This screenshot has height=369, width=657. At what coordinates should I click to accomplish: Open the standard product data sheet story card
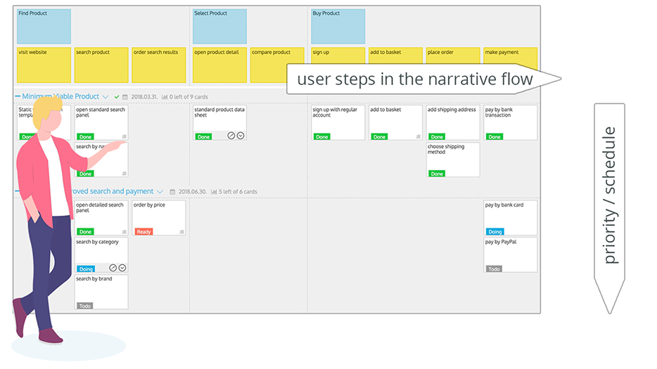[219, 122]
